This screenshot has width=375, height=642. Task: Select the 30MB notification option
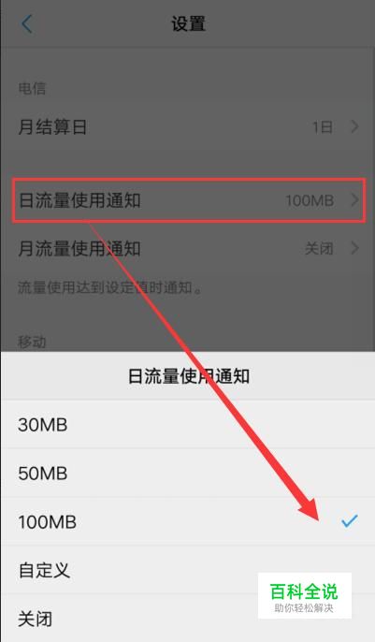point(187,425)
